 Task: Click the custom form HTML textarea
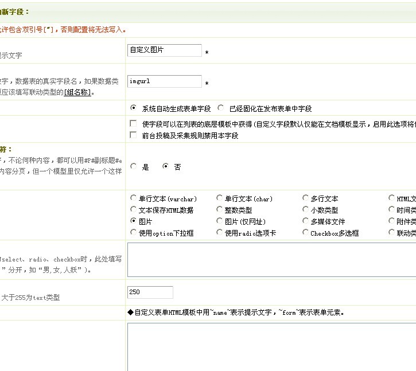(271, 347)
